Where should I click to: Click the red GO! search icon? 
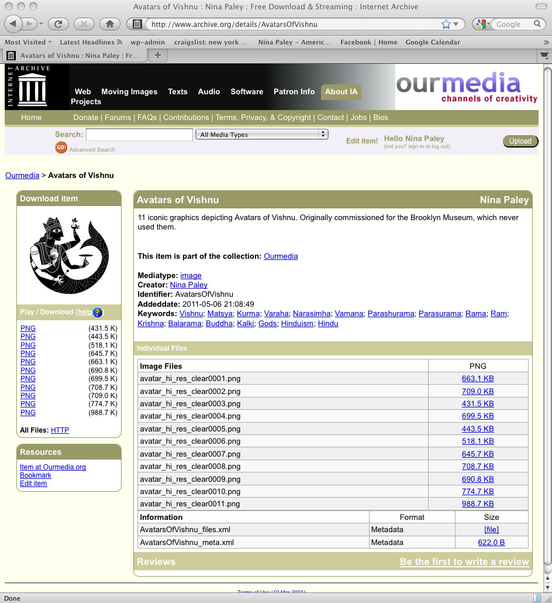pyautogui.click(x=61, y=148)
